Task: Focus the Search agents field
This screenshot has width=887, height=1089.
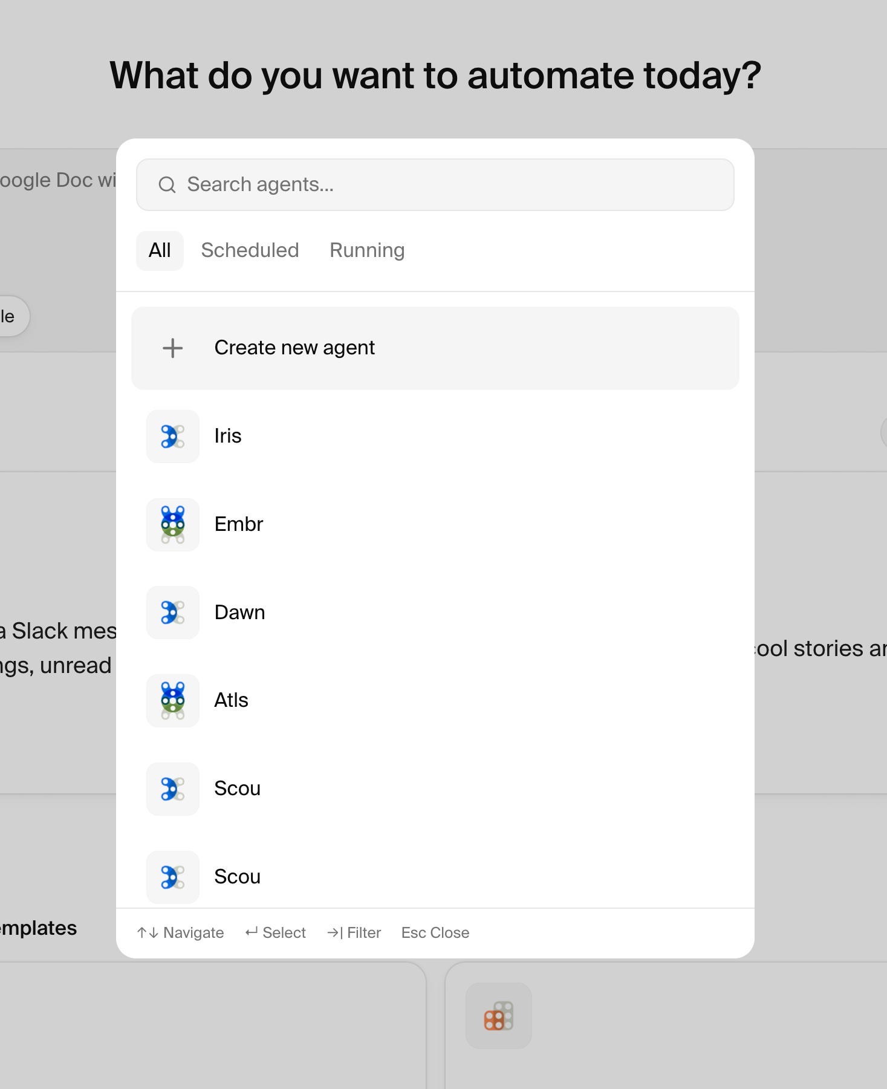Action: (x=435, y=185)
